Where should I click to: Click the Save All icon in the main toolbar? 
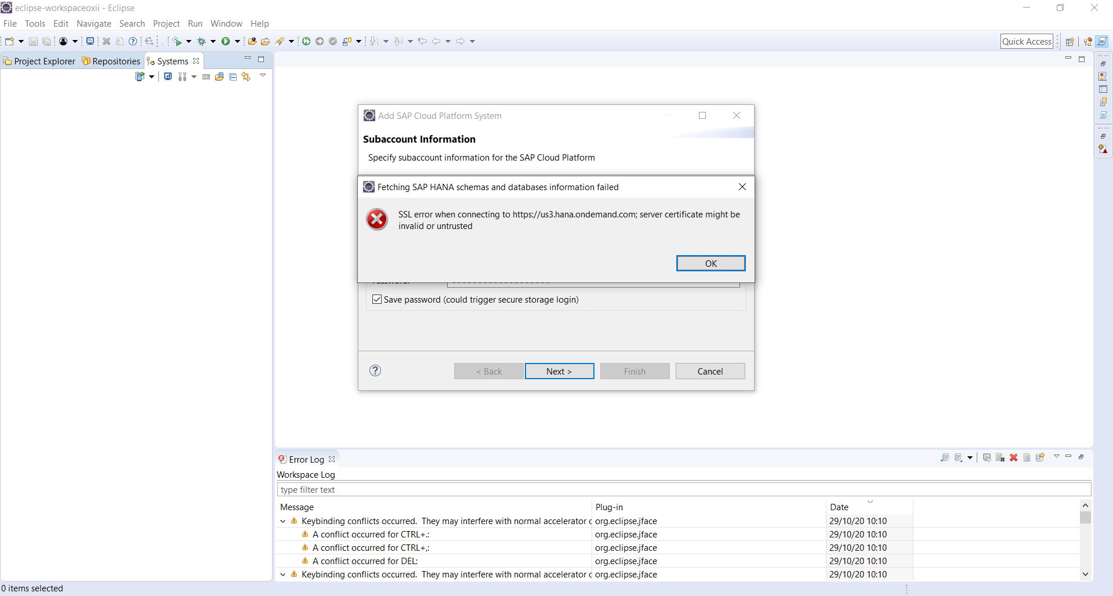point(47,41)
